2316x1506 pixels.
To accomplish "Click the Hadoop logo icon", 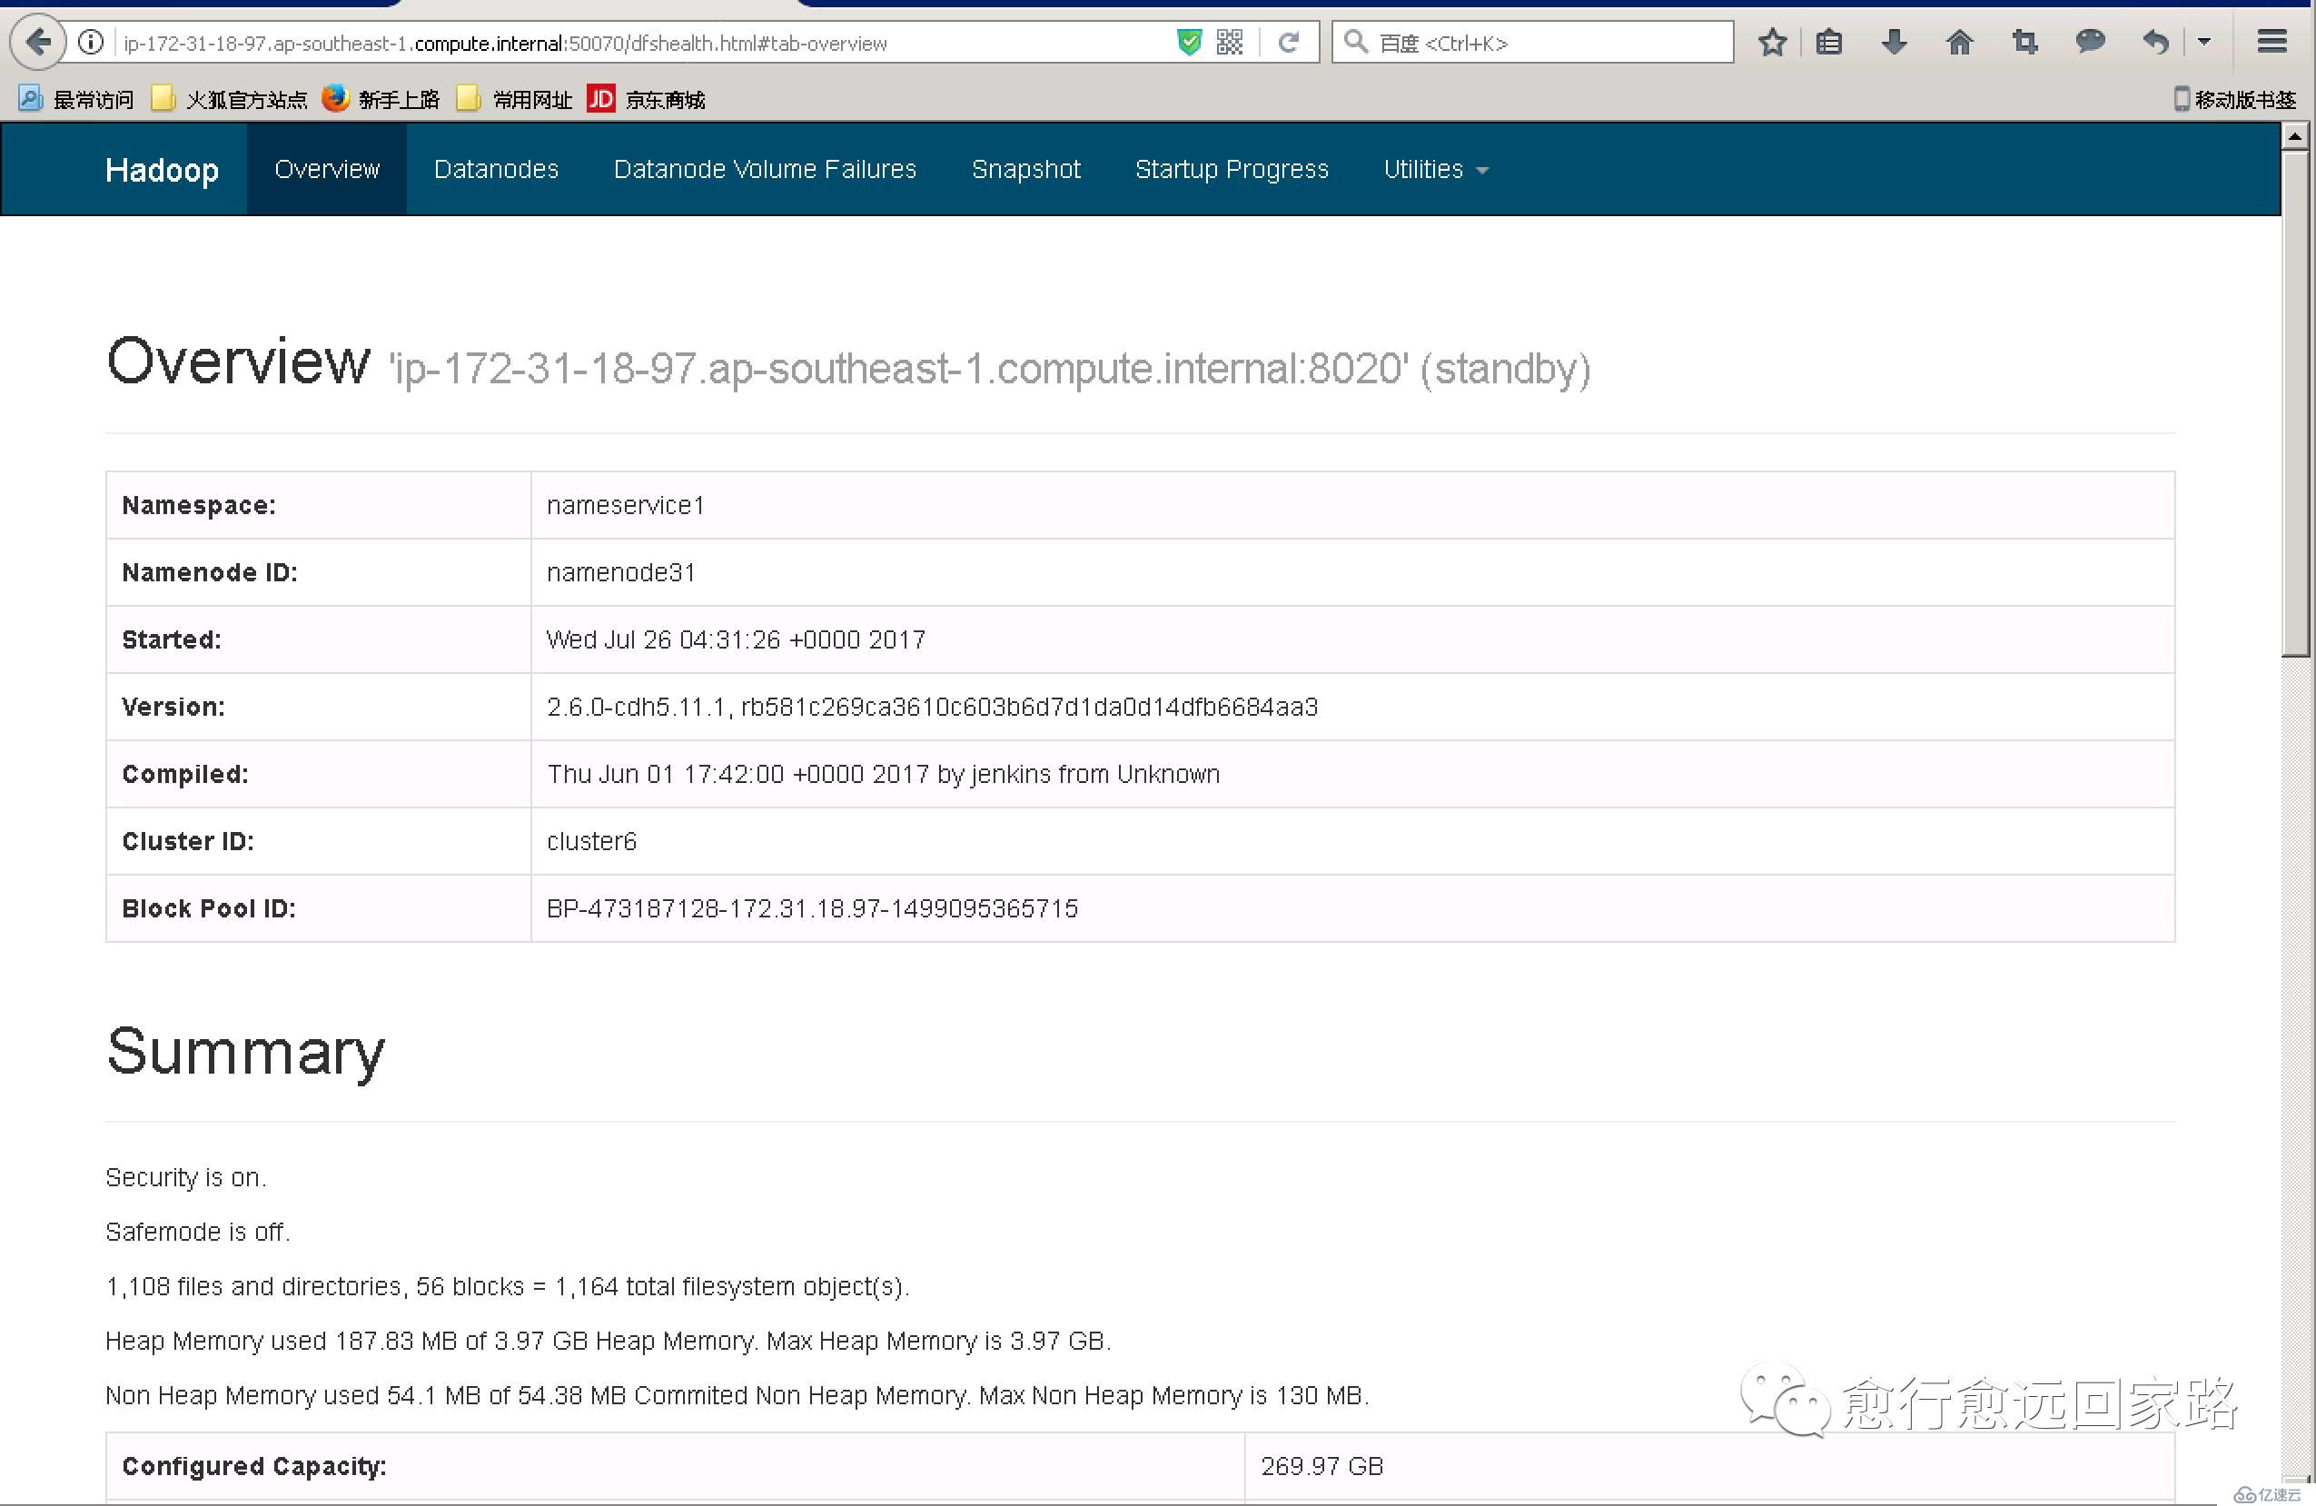I will click(x=162, y=169).
